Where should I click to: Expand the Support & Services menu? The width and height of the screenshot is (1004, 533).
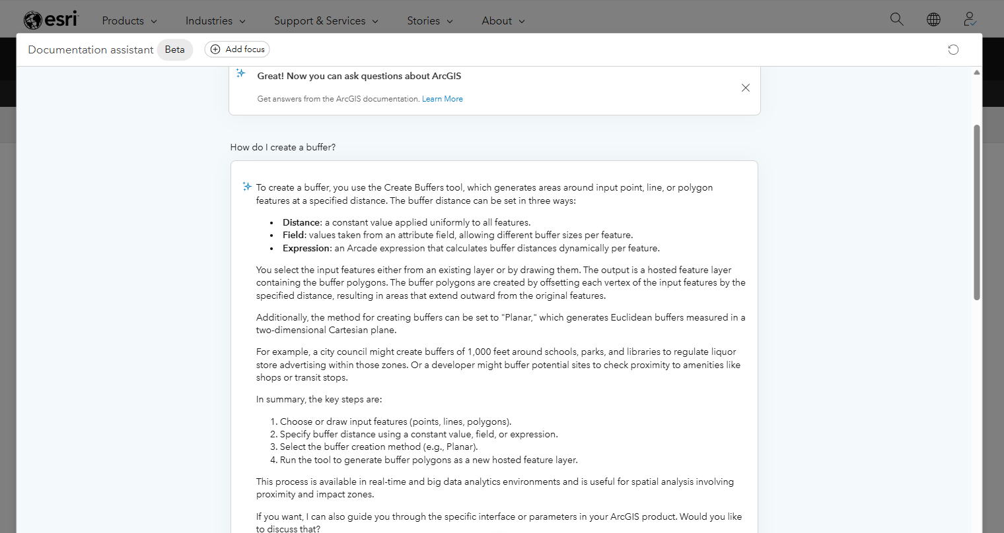pos(326,20)
